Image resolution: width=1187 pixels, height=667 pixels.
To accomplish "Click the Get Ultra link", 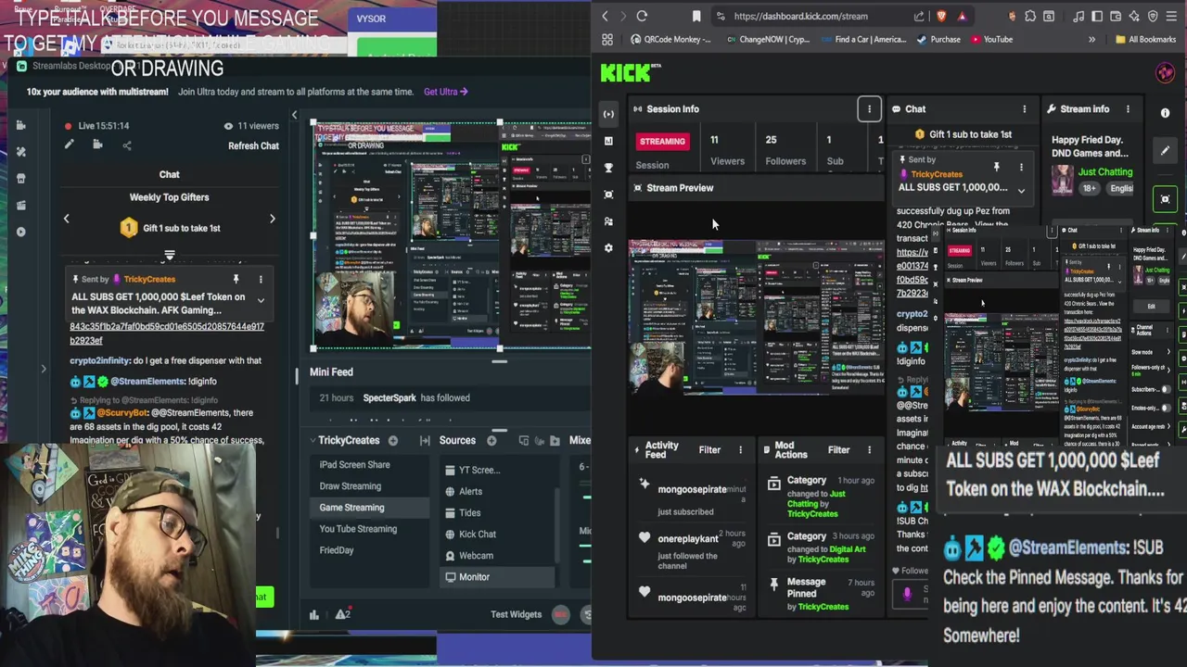I will tap(446, 92).
